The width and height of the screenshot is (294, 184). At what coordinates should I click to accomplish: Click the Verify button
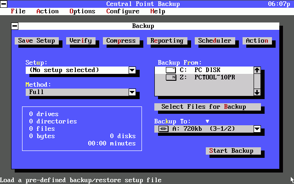[x=81, y=41]
